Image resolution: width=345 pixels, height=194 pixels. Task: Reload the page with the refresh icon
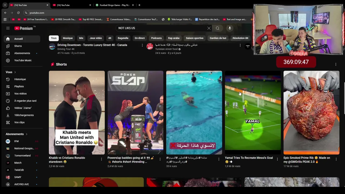tap(18, 13)
